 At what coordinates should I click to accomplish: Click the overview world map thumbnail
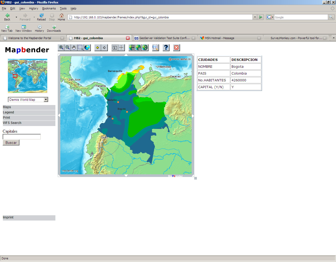28,76
